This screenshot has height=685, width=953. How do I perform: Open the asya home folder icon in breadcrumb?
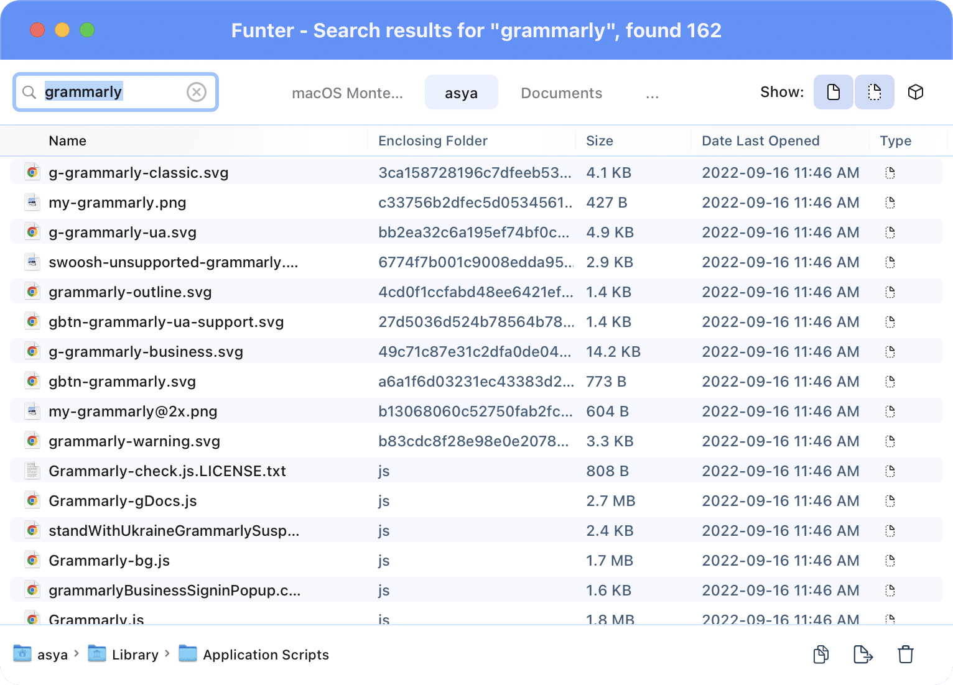22,654
